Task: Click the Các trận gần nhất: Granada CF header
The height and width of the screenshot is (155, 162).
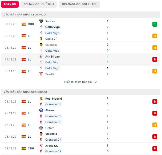Action: [80, 92]
